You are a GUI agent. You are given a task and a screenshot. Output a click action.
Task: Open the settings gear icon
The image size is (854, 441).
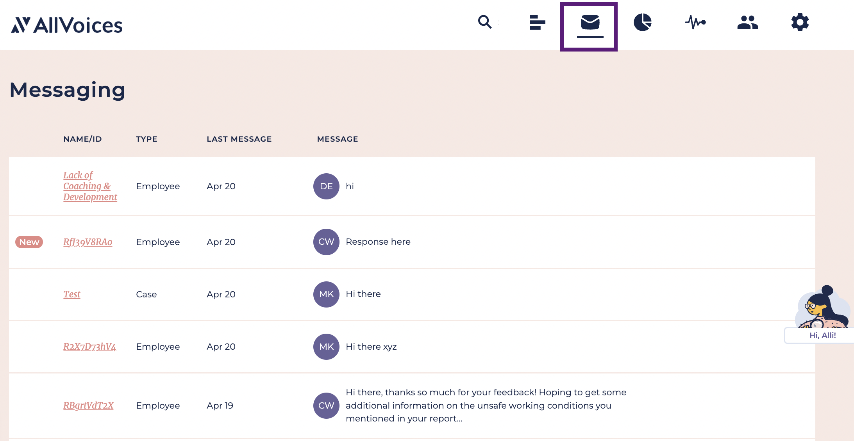[x=800, y=22]
